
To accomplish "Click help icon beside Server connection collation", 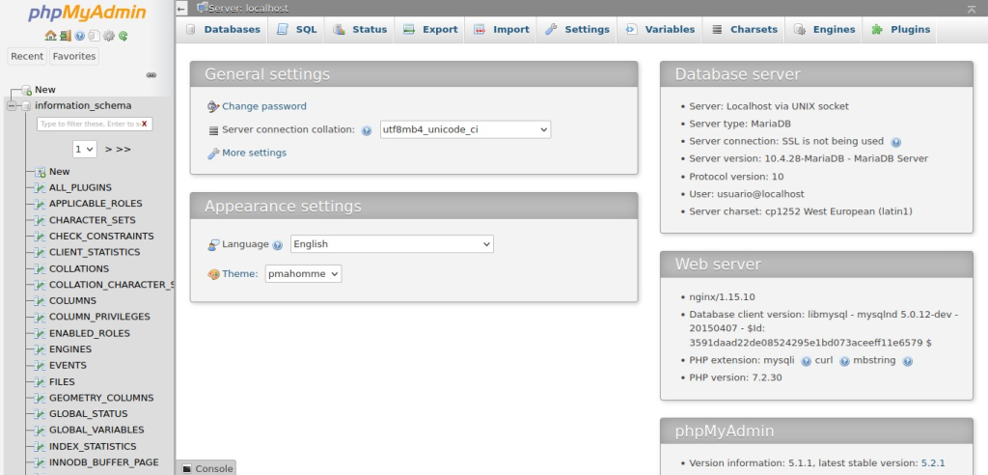I will (x=367, y=130).
